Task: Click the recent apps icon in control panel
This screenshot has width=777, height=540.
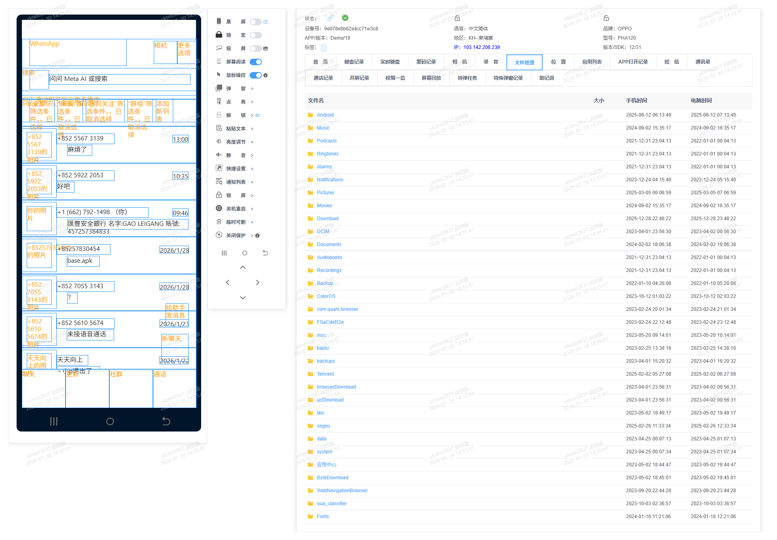Action: tap(224, 253)
